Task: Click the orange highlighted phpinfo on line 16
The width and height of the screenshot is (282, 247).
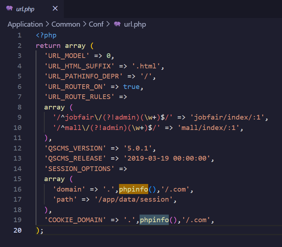Action: tap(133, 189)
